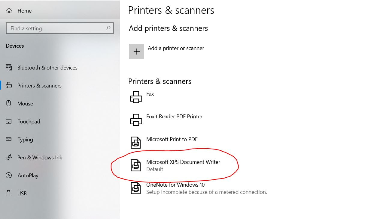Click the Microsoft XPS Document Writer icon
Viewport: 383px width, 219px height.
tap(136, 165)
